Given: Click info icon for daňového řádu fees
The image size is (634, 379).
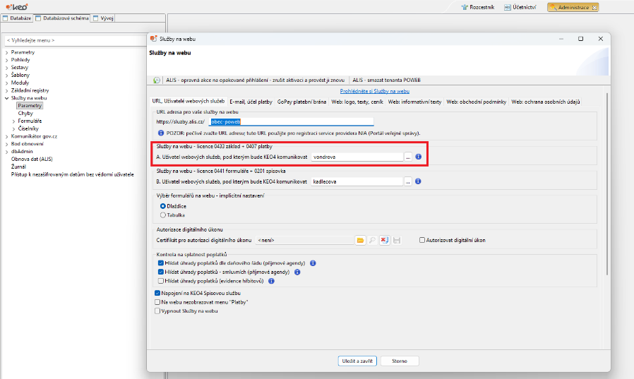Looking at the screenshot, I should [x=313, y=263].
